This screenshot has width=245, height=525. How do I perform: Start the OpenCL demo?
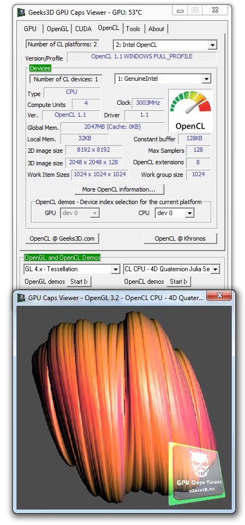[x=179, y=282]
